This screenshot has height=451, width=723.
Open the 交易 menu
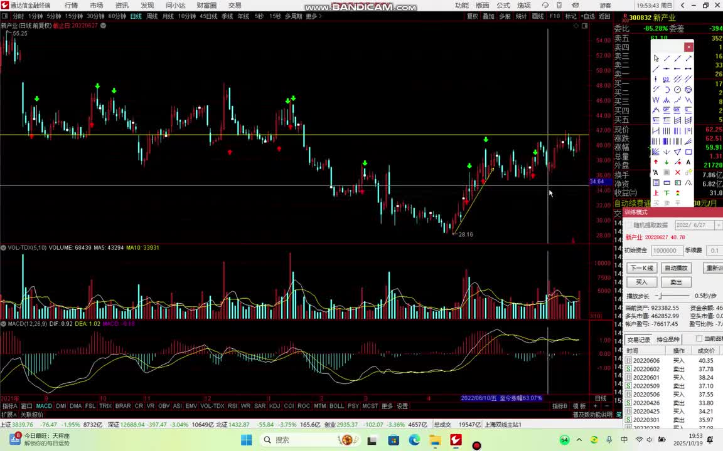pyautogui.click(x=235, y=5)
